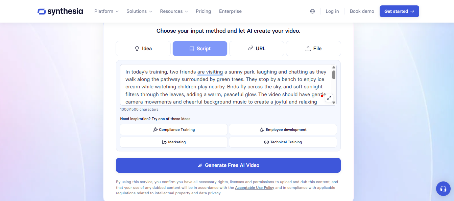Expand the Platform dropdown menu
The height and width of the screenshot is (201, 454).
click(x=106, y=11)
